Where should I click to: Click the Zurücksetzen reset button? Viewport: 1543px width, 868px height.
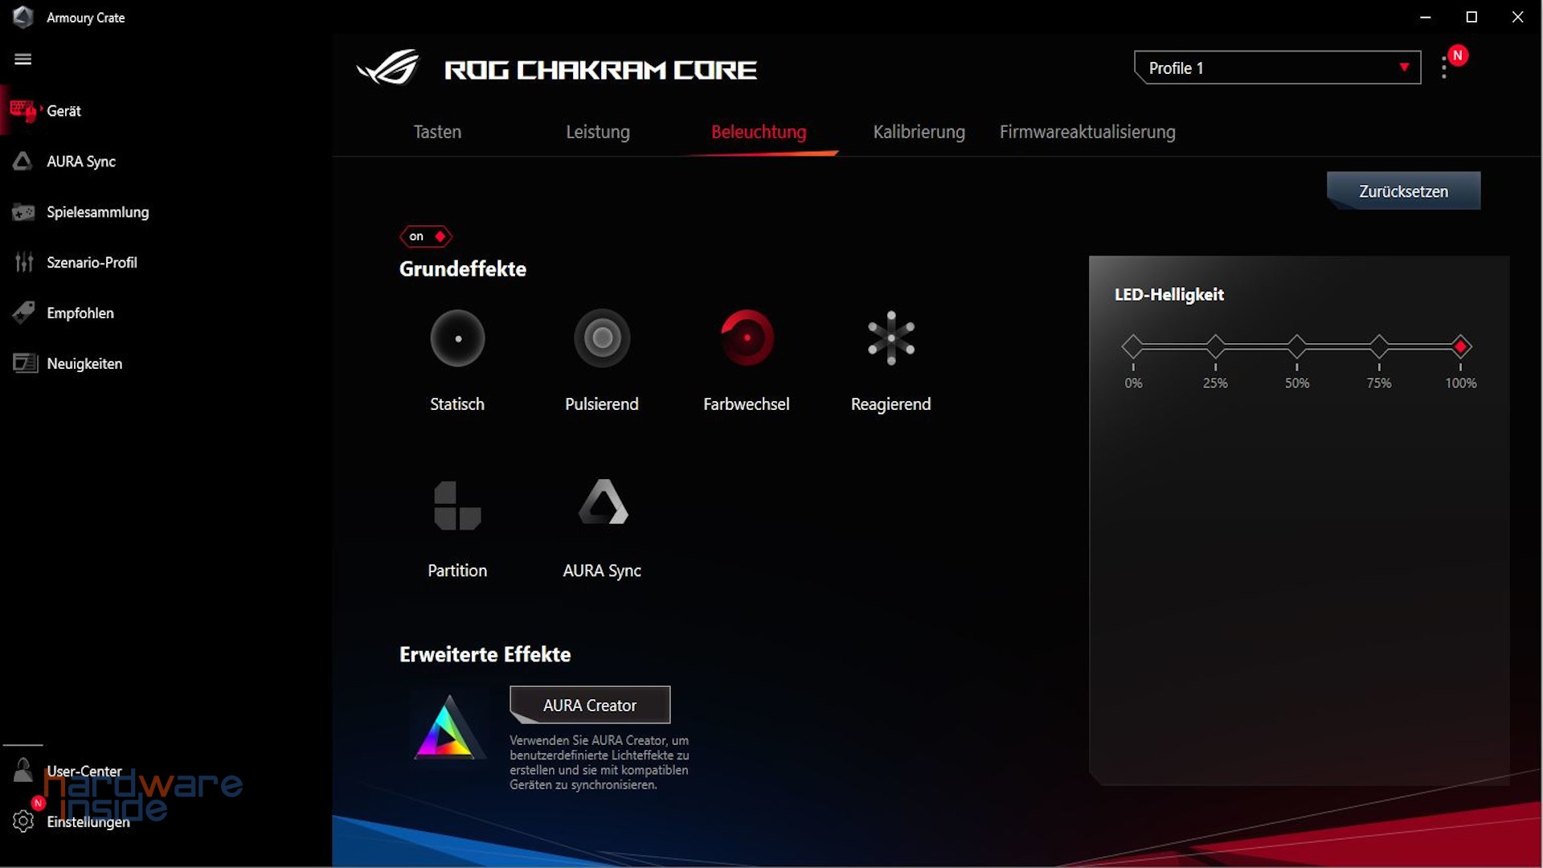(x=1402, y=190)
